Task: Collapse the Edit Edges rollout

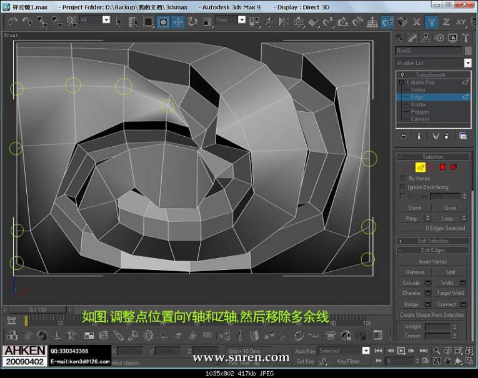Action: (432, 250)
